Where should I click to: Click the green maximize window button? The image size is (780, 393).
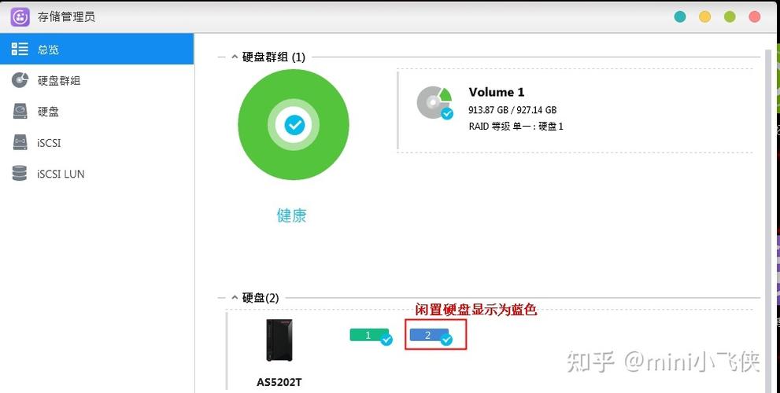pos(730,17)
